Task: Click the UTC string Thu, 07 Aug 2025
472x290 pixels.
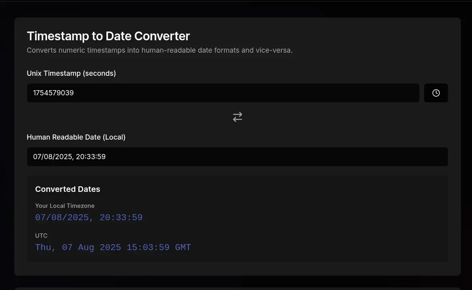Action: [x=78, y=247]
